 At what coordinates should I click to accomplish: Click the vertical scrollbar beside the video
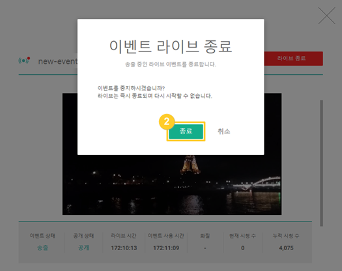pos(321,163)
